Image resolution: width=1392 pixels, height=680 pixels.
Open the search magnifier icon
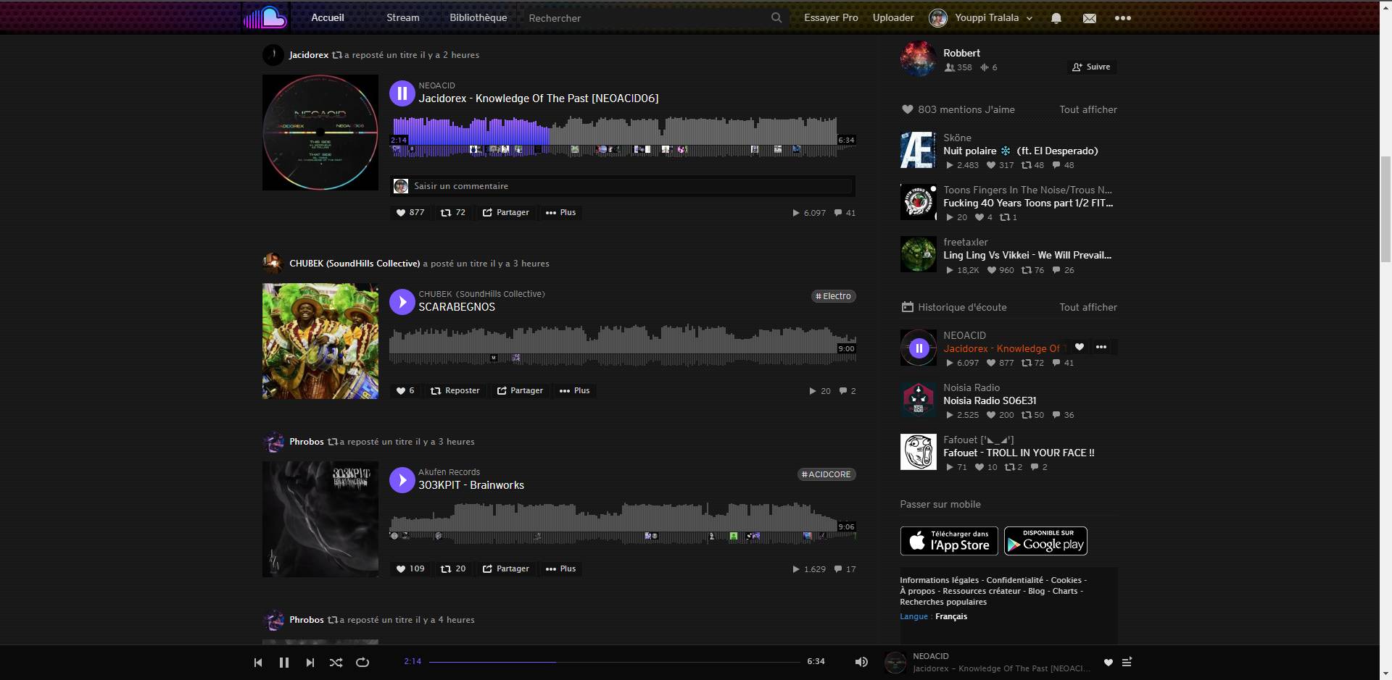pos(776,17)
